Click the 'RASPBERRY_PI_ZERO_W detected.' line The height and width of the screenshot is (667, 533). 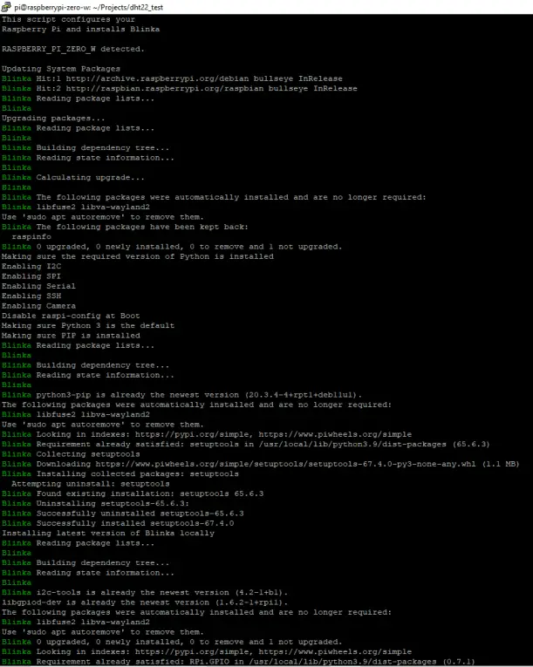pyautogui.click(x=72, y=49)
